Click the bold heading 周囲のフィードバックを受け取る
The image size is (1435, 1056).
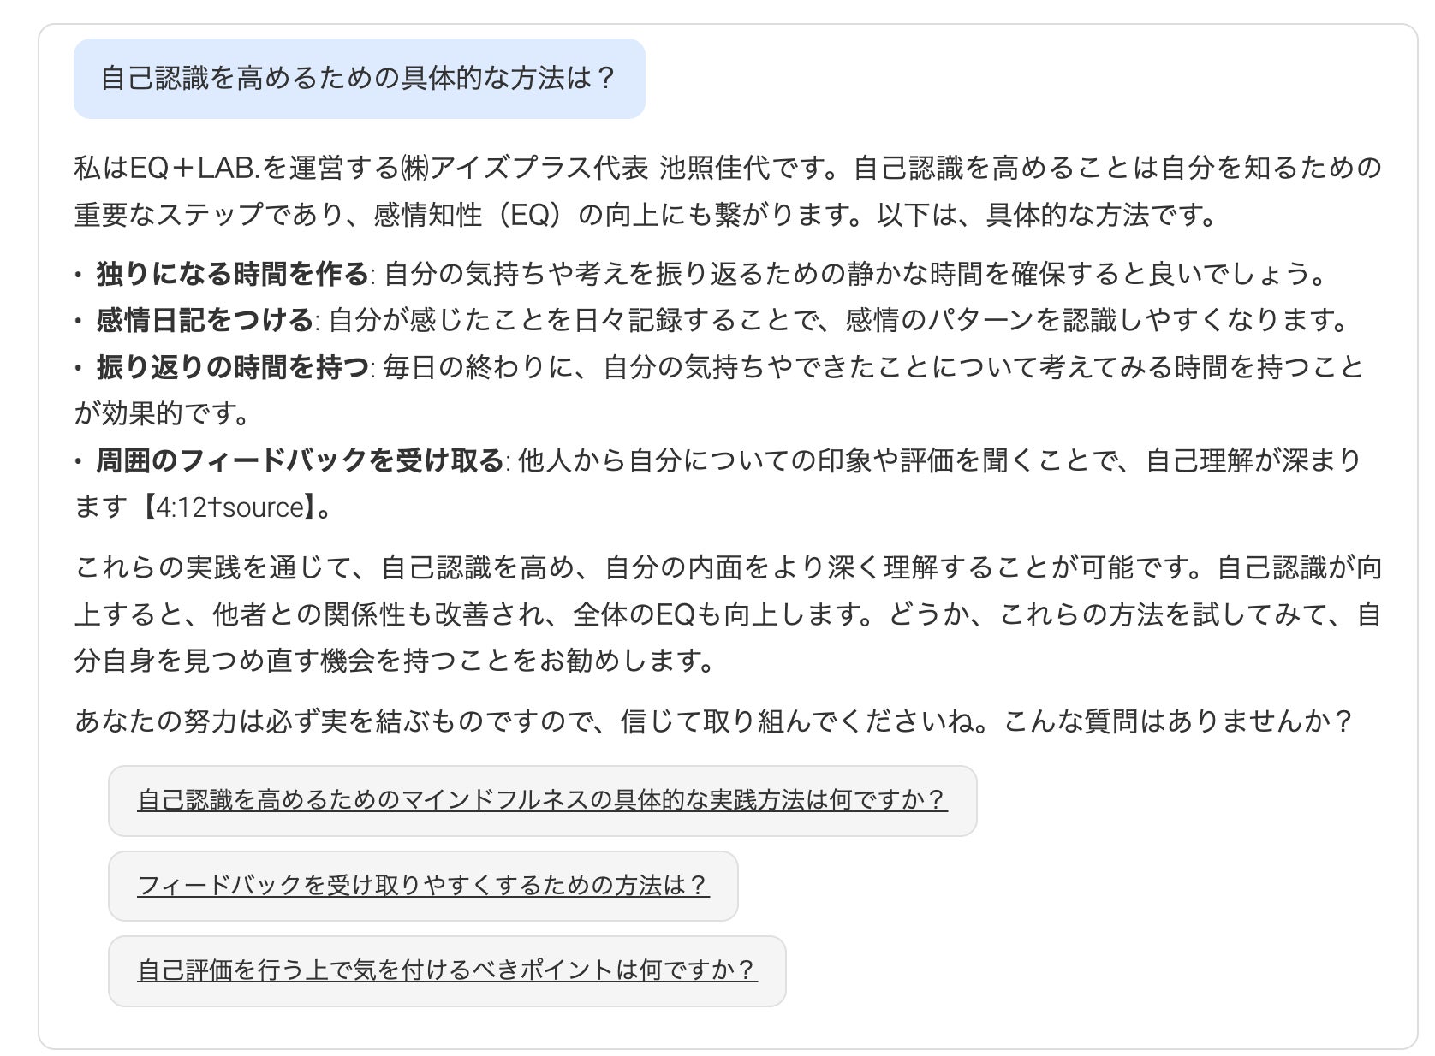pos(300,460)
